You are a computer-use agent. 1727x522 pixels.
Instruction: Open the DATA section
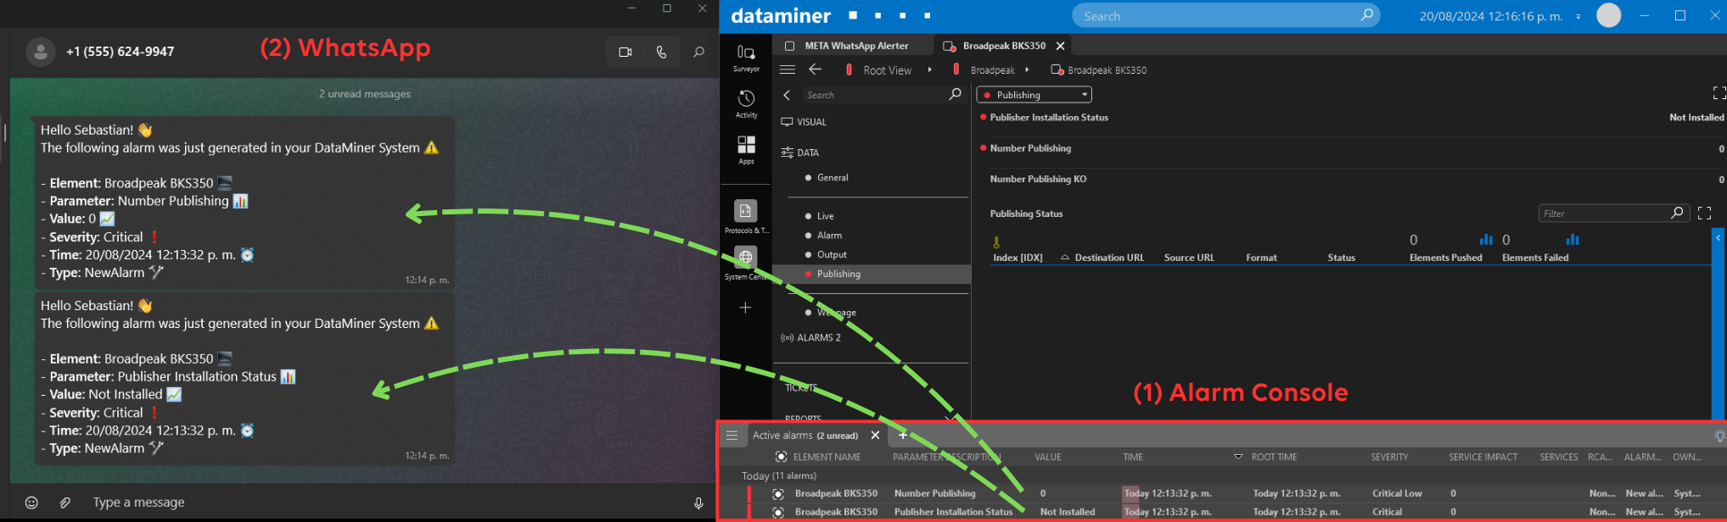[799, 153]
